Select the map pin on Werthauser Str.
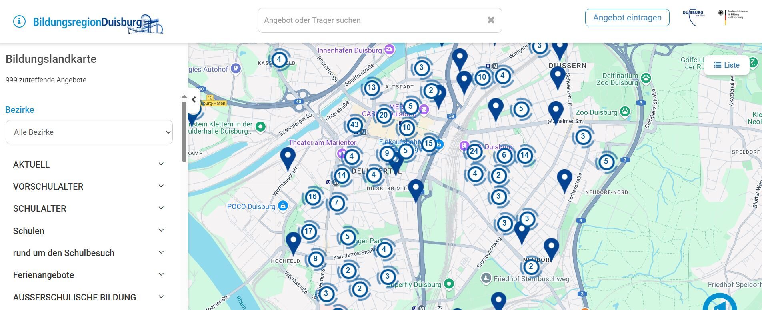Screen dimensions: 762x310 pyautogui.click(x=288, y=157)
